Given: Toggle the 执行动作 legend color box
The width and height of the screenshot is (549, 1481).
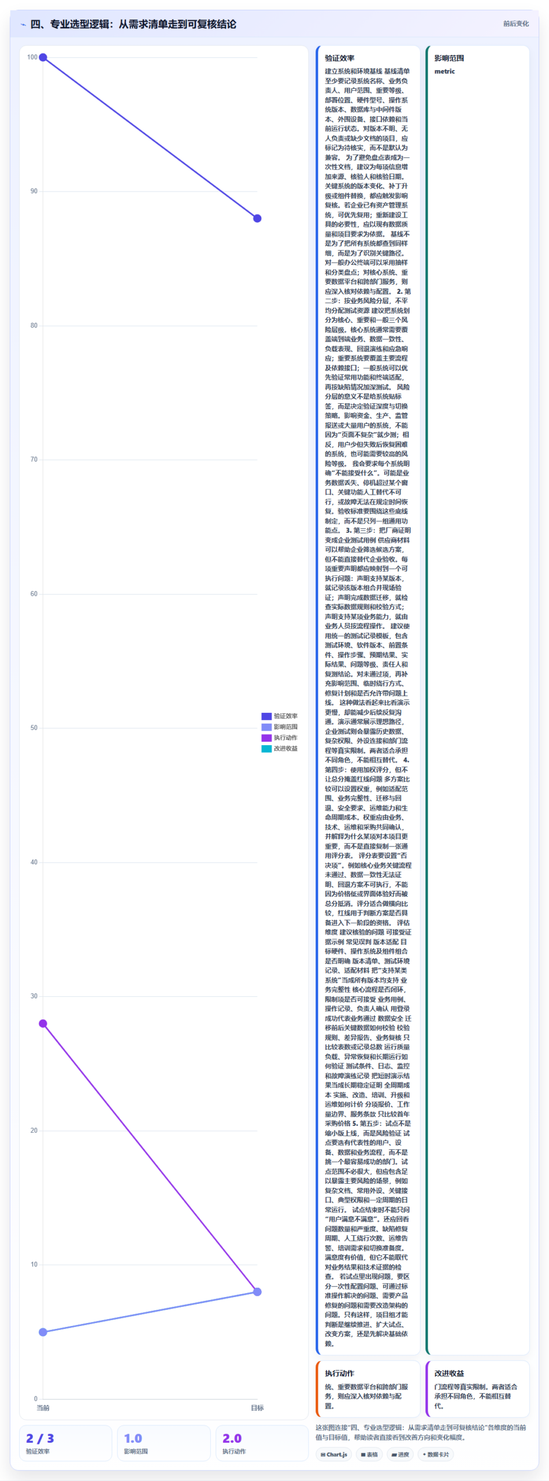Looking at the screenshot, I should tap(266, 738).
